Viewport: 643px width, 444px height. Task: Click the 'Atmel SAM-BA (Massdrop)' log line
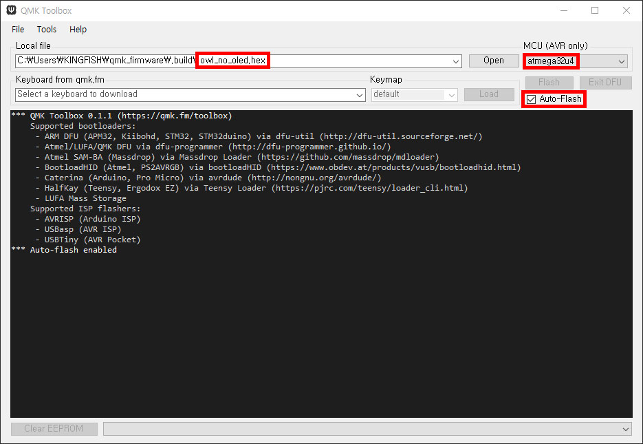tap(237, 157)
